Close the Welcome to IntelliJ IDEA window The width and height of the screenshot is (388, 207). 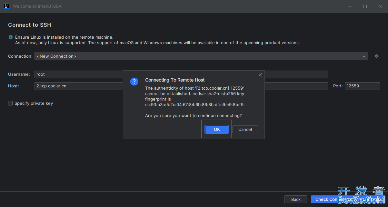[x=380, y=6]
